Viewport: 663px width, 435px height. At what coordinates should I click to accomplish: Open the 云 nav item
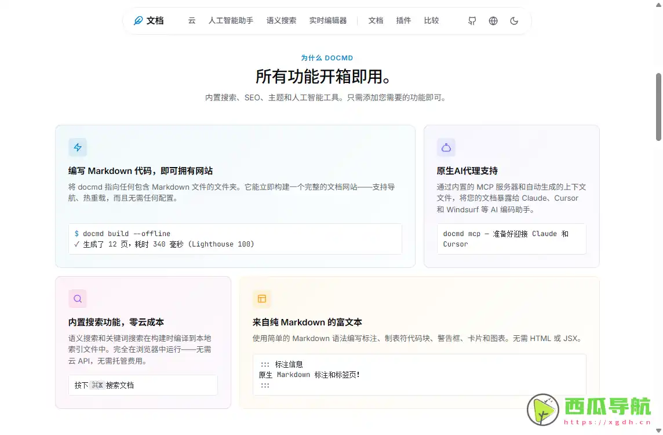coord(192,20)
